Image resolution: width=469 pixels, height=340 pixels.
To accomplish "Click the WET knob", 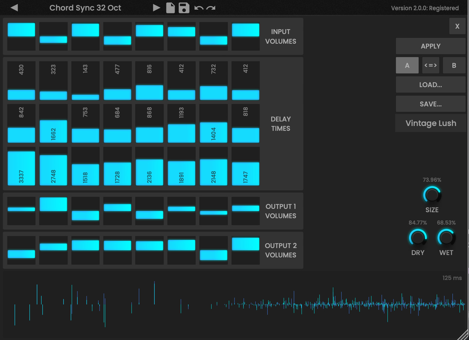I will tap(446, 238).
